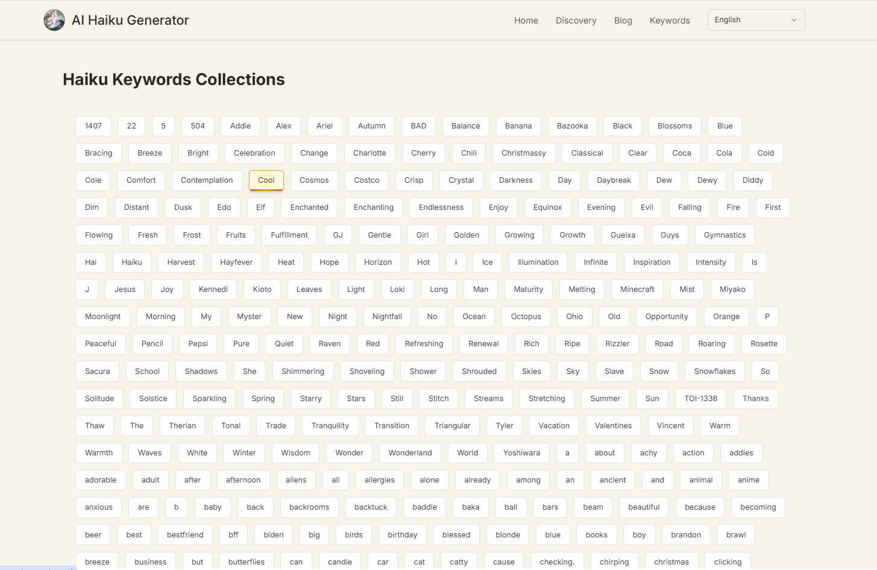Open the backrooms keyword
This screenshot has width=877, height=570.
click(x=309, y=507)
